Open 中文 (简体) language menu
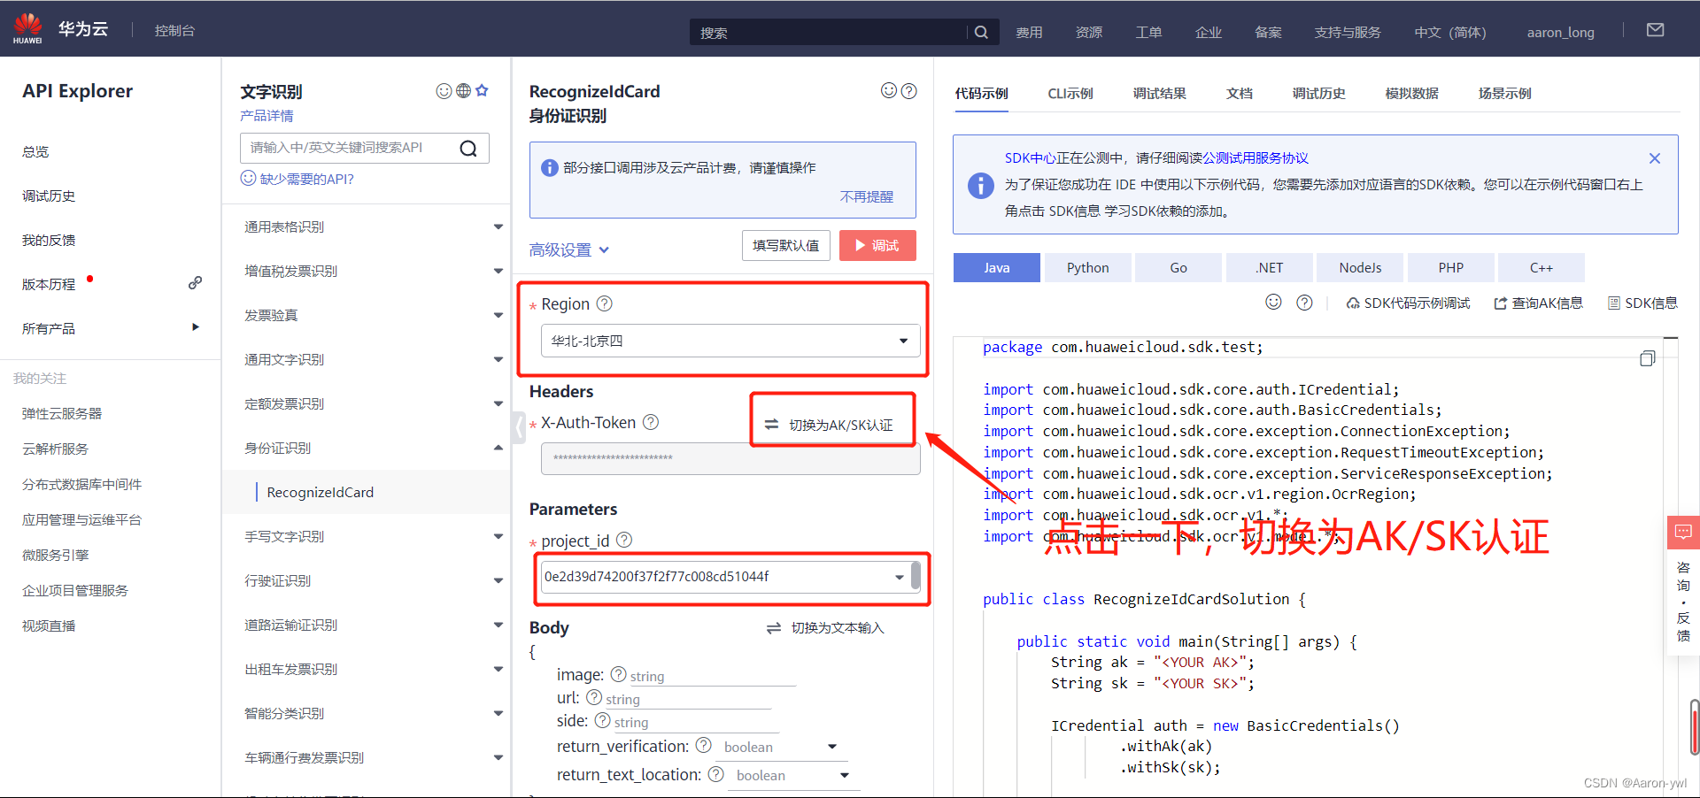Image resolution: width=1700 pixels, height=798 pixels. (x=1449, y=32)
